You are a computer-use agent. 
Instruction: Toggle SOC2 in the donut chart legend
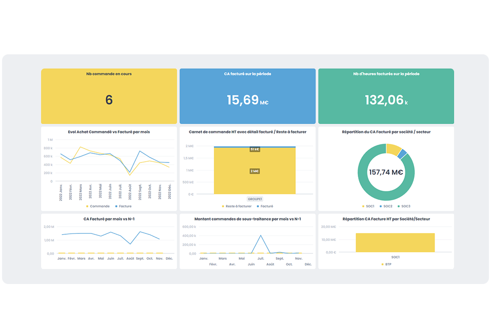(x=386, y=206)
